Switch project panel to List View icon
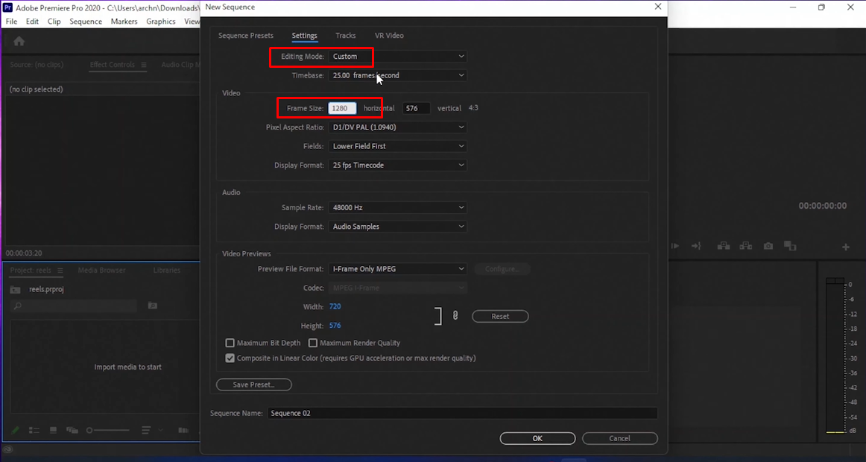 (34, 430)
